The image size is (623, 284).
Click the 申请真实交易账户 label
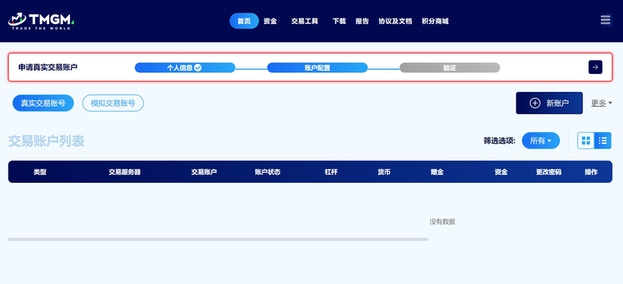pos(48,67)
